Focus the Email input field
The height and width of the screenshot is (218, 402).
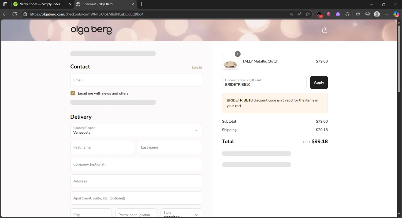click(x=136, y=80)
